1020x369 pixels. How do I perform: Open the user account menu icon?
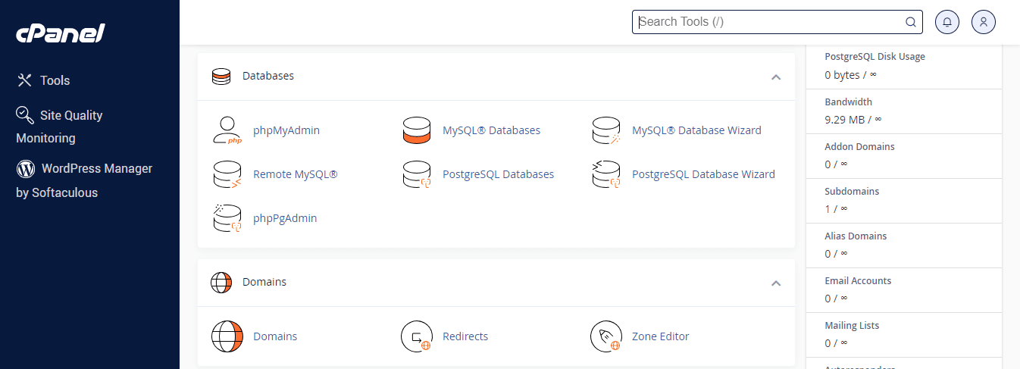coord(984,22)
